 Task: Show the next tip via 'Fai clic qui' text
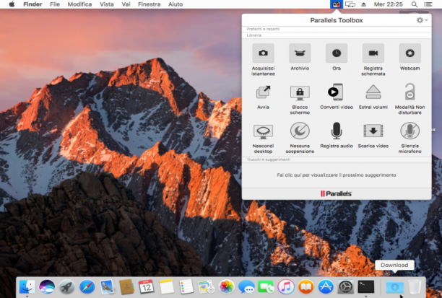pos(337,175)
